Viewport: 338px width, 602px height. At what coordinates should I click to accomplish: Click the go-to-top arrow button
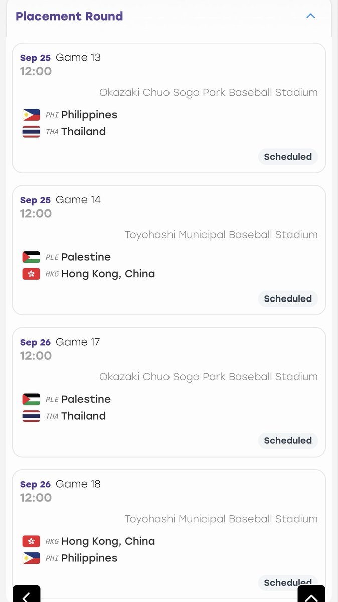coord(311,594)
